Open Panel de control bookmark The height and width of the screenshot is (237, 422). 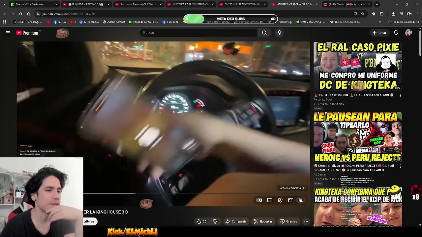[143, 22]
